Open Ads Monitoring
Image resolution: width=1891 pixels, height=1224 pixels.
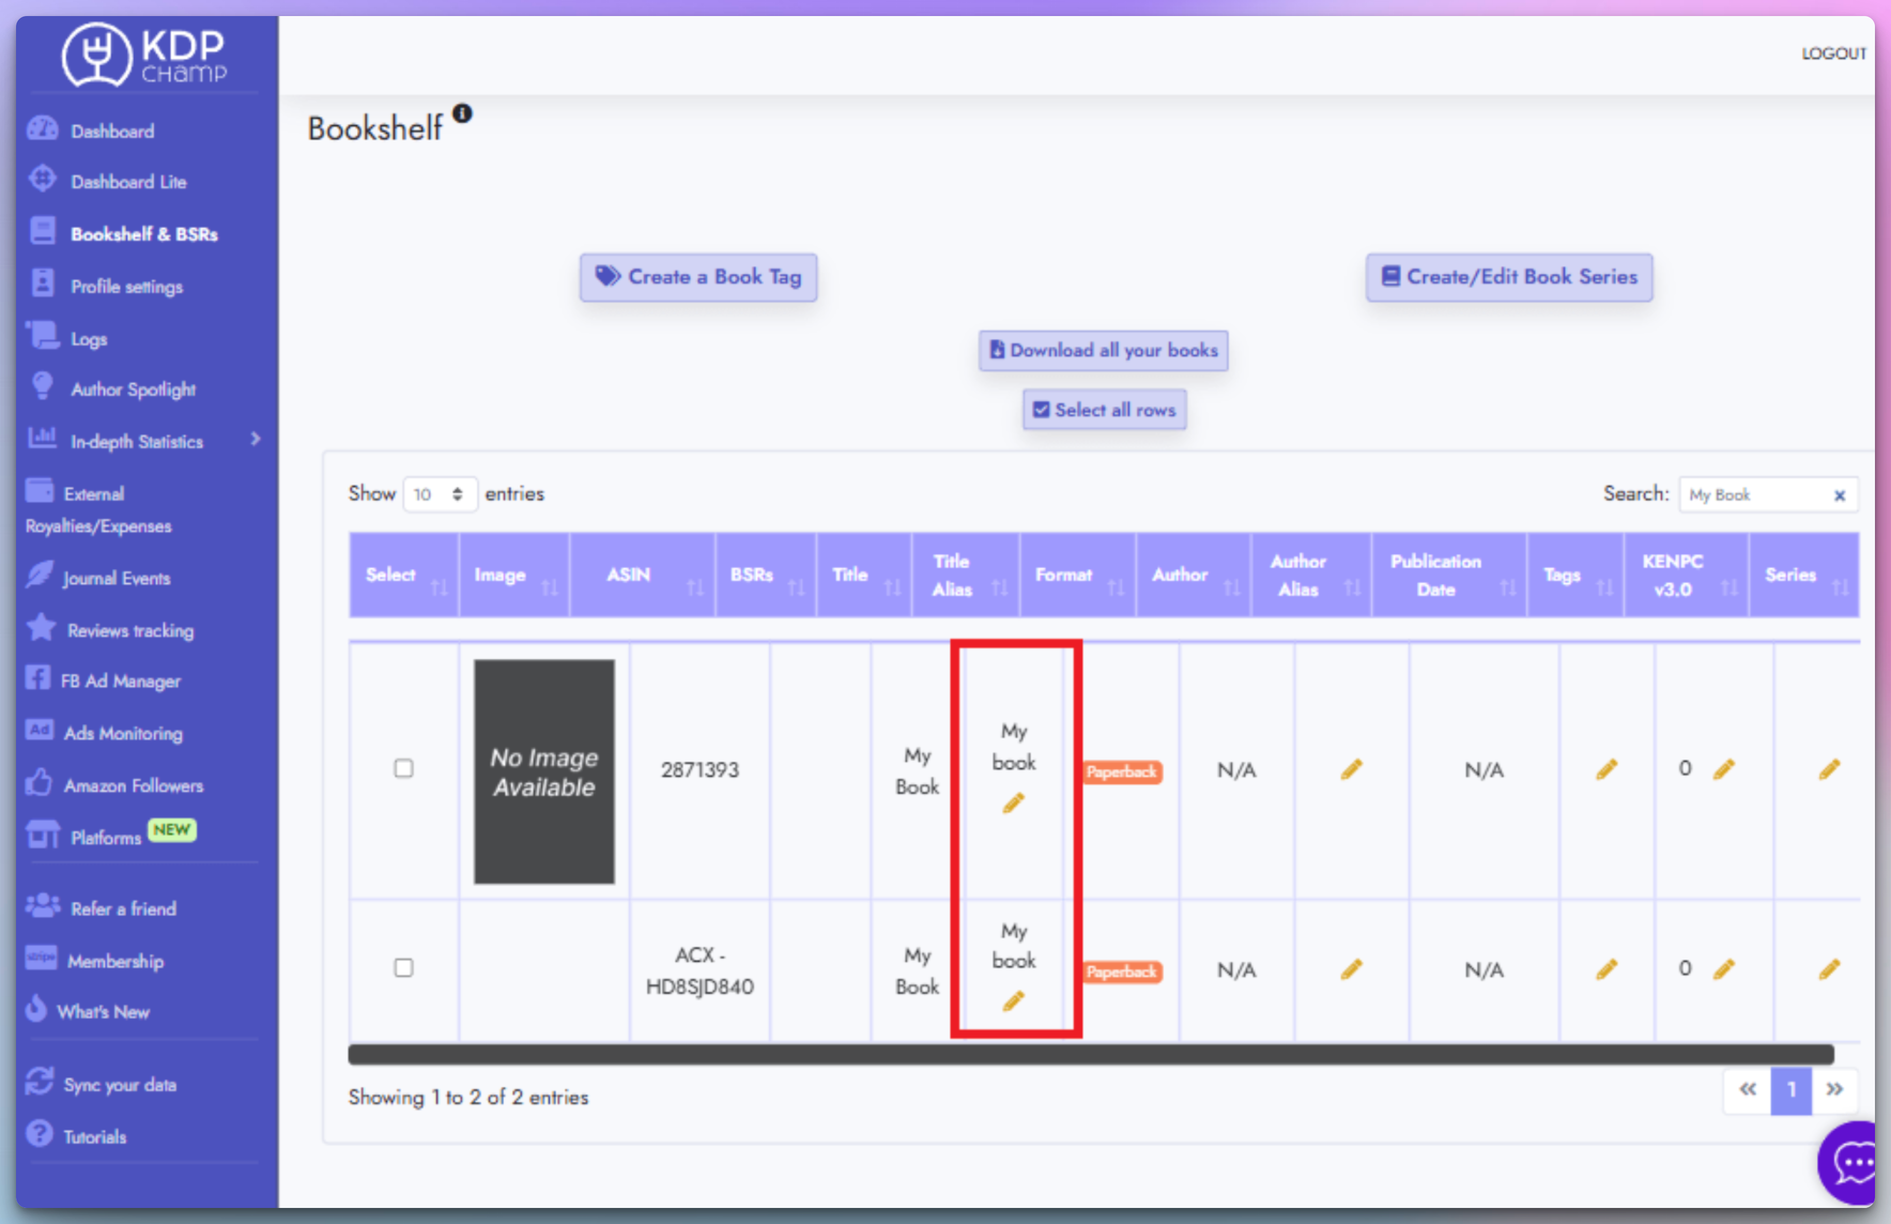coord(123,733)
